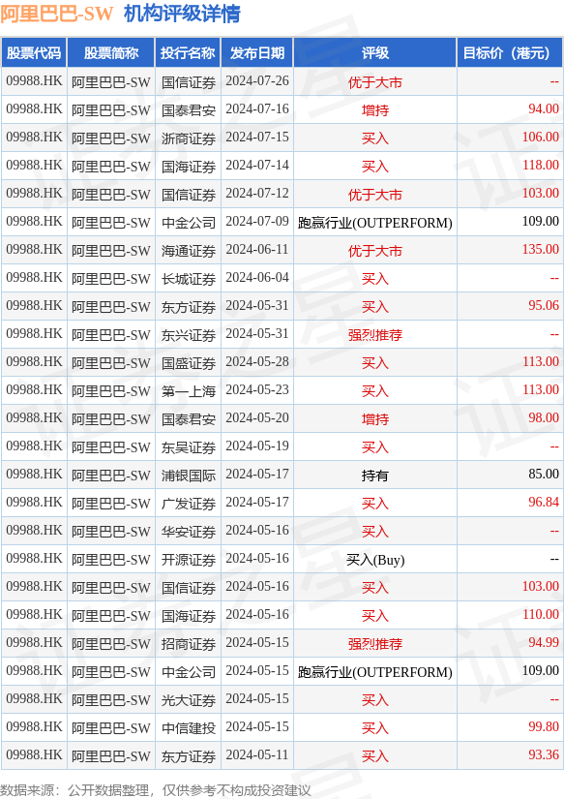
Task: Click the 持有 rating cell
Action: tap(375, 475)
